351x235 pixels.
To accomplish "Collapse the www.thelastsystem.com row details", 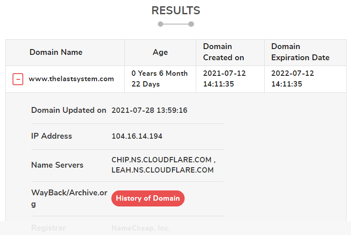I will coord(18,79).
